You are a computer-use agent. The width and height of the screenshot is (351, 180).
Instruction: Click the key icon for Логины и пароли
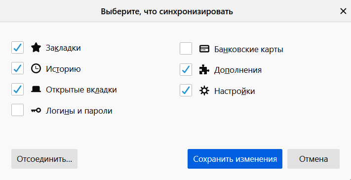point(36,110)
